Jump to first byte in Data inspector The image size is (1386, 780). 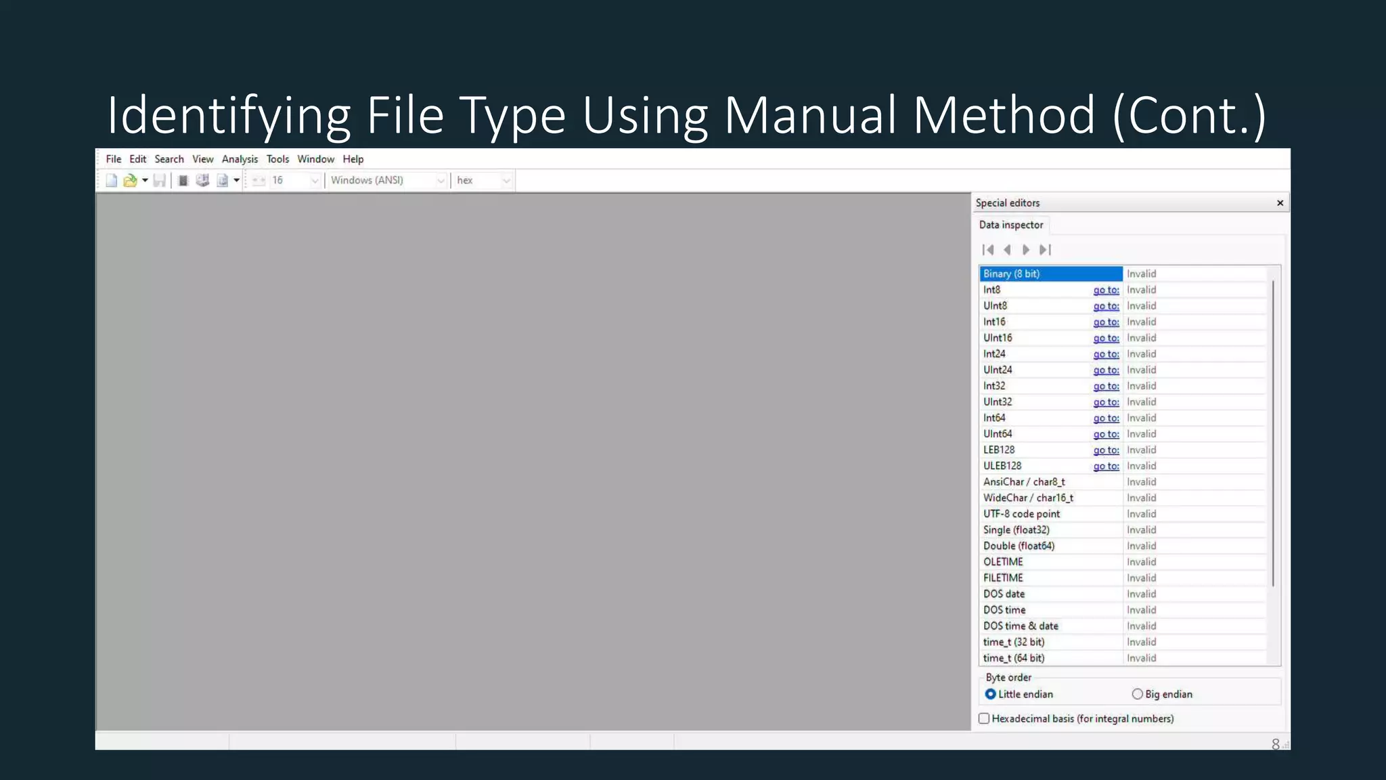point(988,250)
